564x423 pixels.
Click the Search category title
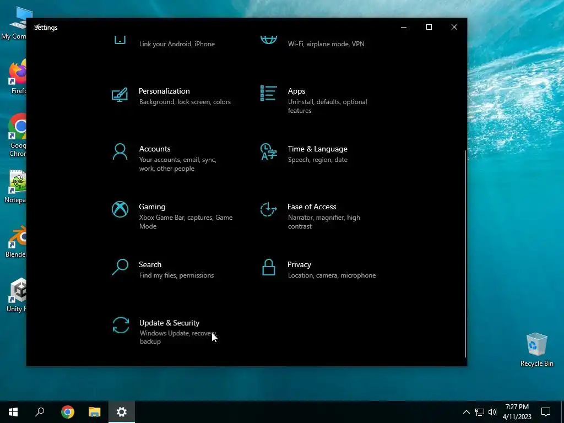pyautogui.click(x=150, y=264)
